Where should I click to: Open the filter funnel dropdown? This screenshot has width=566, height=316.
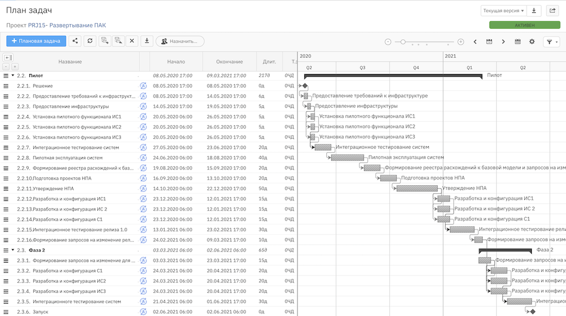click(x=551, y=42)
